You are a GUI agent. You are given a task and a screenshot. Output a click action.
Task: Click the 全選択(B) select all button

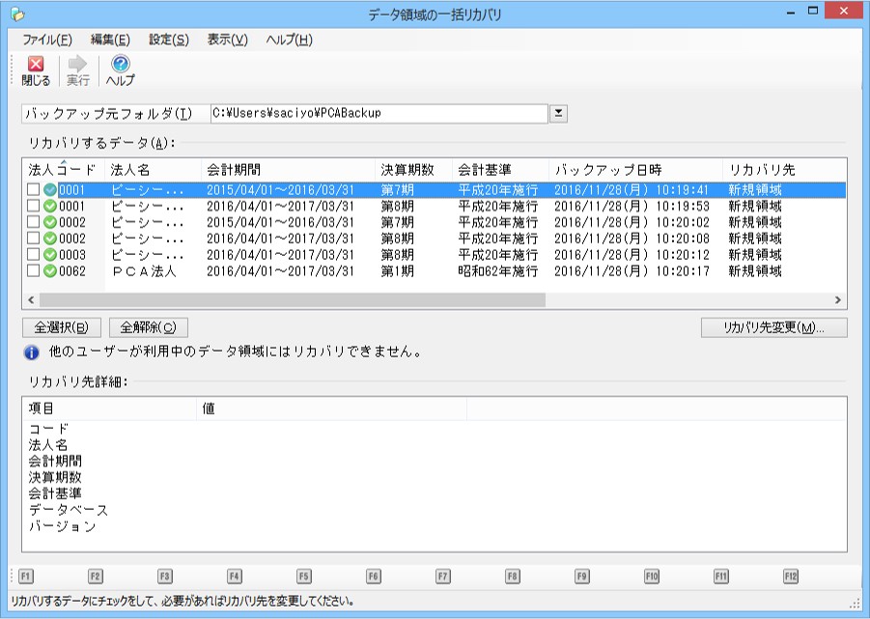click(61, 327)
